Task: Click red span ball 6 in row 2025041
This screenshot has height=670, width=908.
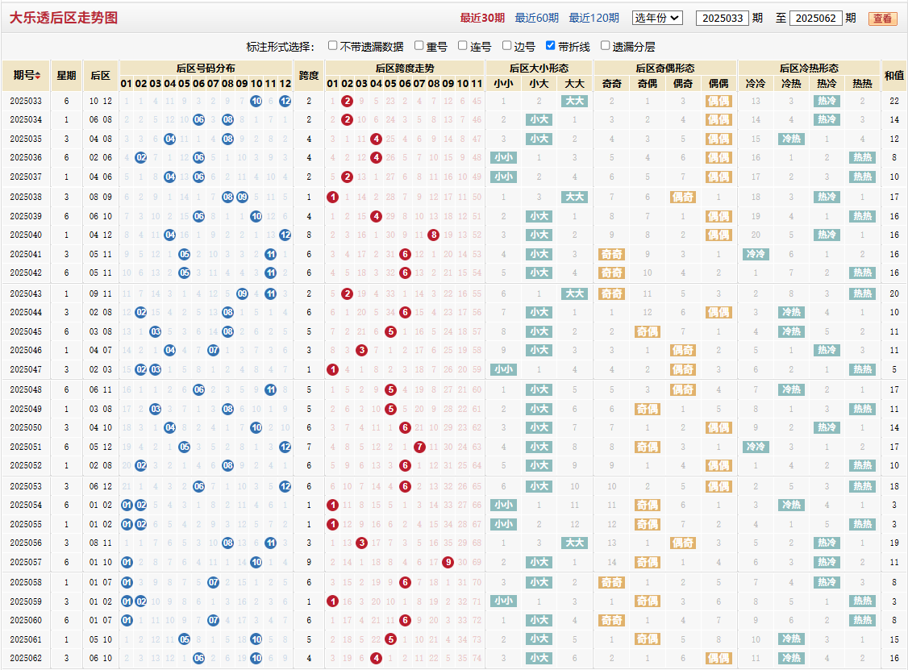Action: [405, 254]
